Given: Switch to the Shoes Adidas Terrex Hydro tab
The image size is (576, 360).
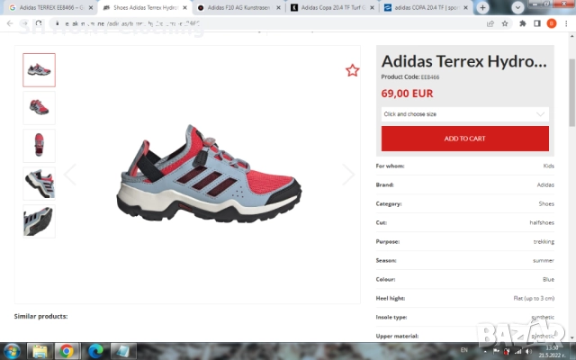Looking at the screenshot, I should point(145,7).
